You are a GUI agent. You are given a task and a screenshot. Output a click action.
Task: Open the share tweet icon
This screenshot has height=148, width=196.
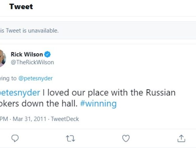coord(181,139)
